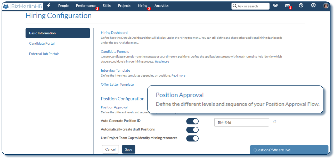The width and height of the screenshot is (334, 159).
Task: Click the help icon beside the Position ID format field
Action: point(275,122)
